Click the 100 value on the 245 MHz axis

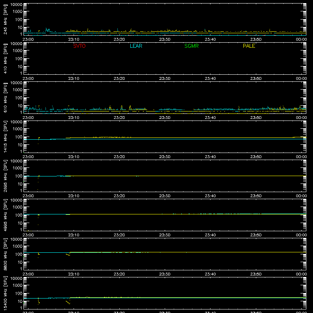coord(19,20)
